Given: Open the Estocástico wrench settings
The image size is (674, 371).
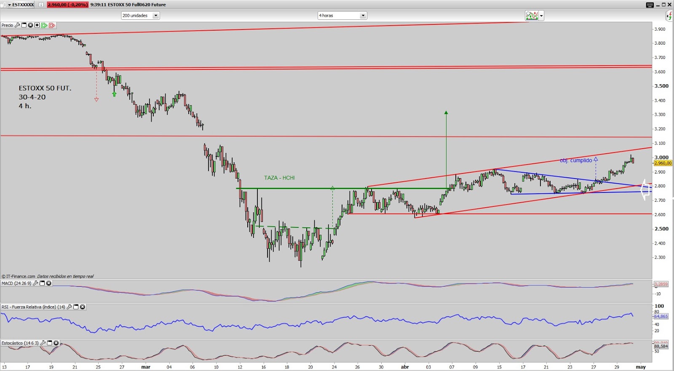Looking at the screenshot, I should coord(43,343).
